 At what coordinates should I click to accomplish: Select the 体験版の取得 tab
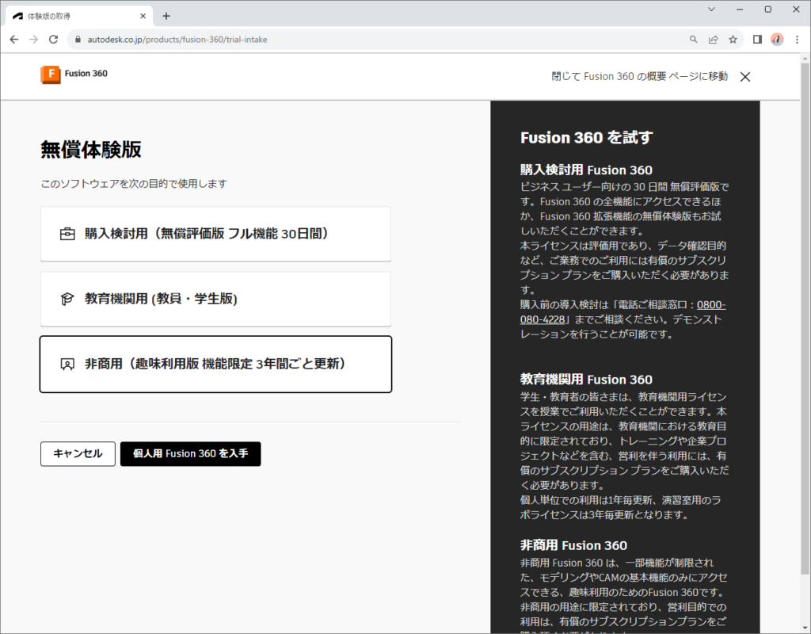pos(80,16)
